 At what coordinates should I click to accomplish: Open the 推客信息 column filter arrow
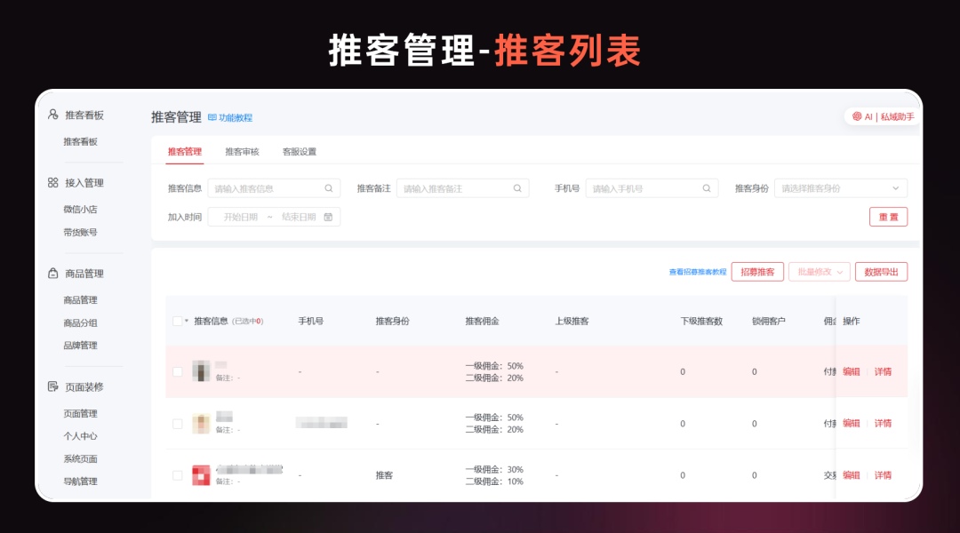pos(186,322)
